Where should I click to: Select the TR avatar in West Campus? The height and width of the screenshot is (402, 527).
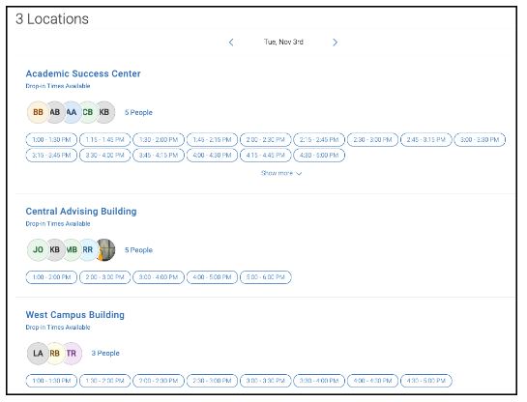(x=72, y=354)
